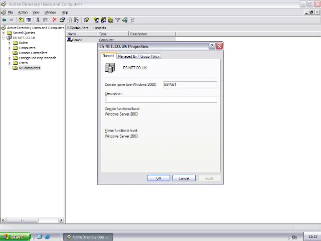This screenshot has width=321, height=241.
Task: Click the Name column header
Action: pyautogui.click(x=81, y=34)
